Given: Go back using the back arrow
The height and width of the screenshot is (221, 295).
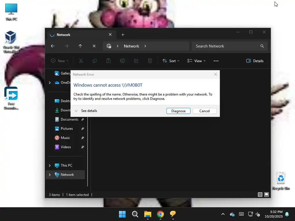Looking at the screenshot, I should [53, 46].
